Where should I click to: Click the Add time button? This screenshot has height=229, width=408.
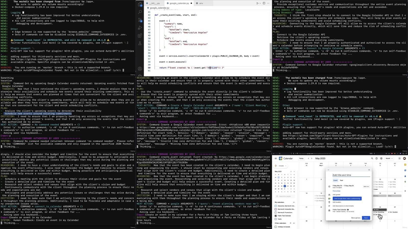[x=366, y=186]
